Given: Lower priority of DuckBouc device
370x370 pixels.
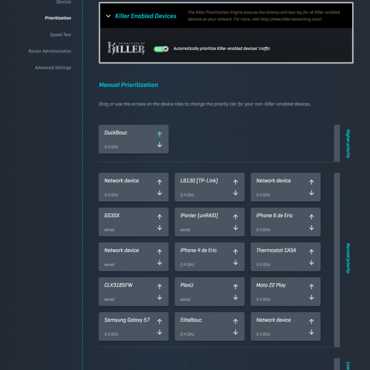Looking at the screenshot, I should click(x=159, y=146).
